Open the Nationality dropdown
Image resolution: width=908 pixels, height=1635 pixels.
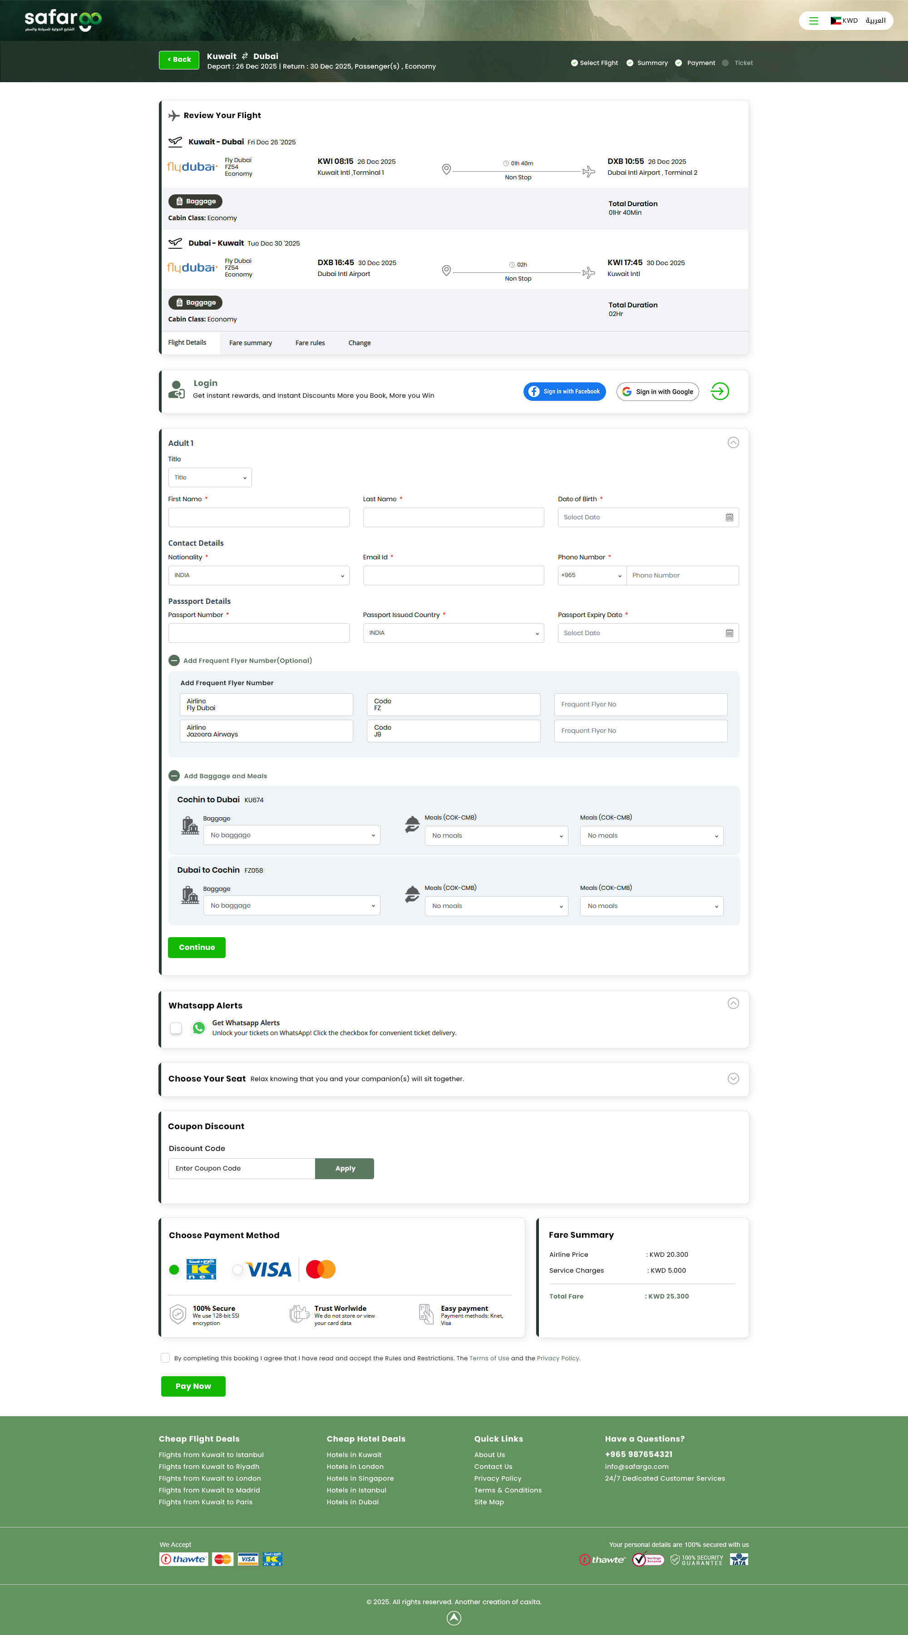258,575
